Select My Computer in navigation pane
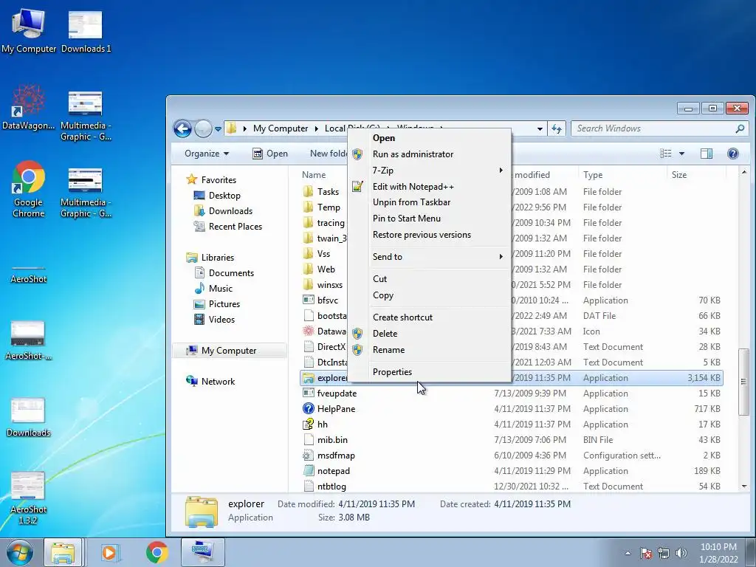Screen dimensions: 756x567 point(229,351)
